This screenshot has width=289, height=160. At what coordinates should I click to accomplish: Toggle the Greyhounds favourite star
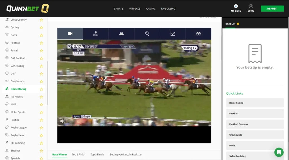(41, 81)
